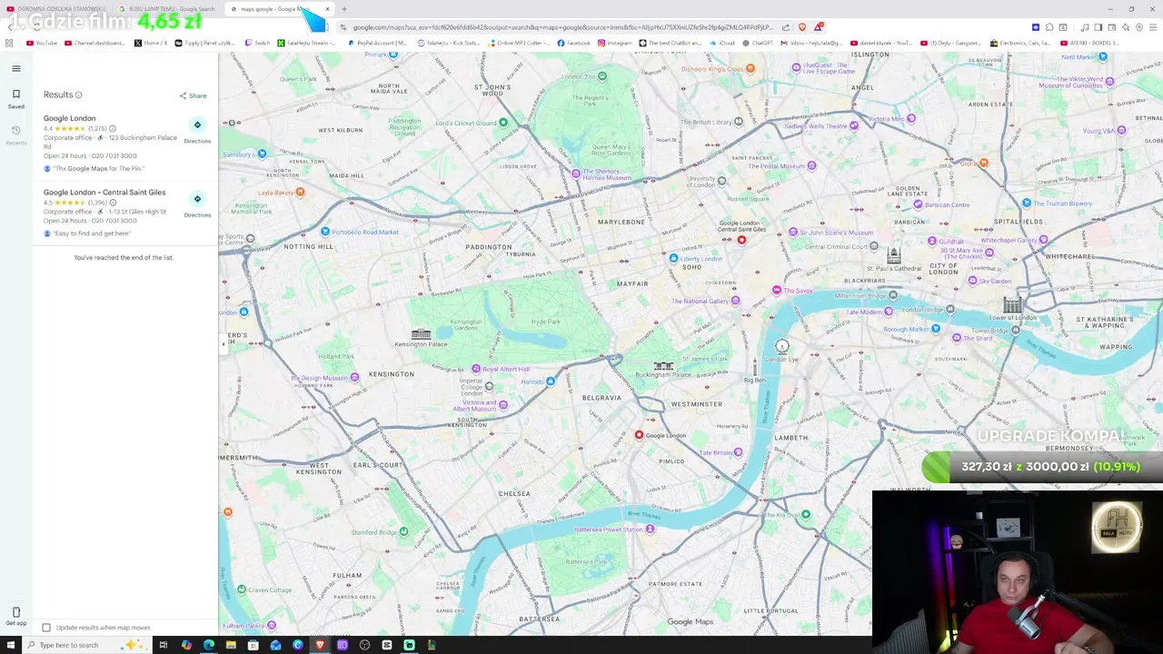Click "Thx Google Maps for The Pin." review
The height and width of the screenshot is (654, 1163).
[98, 169]
